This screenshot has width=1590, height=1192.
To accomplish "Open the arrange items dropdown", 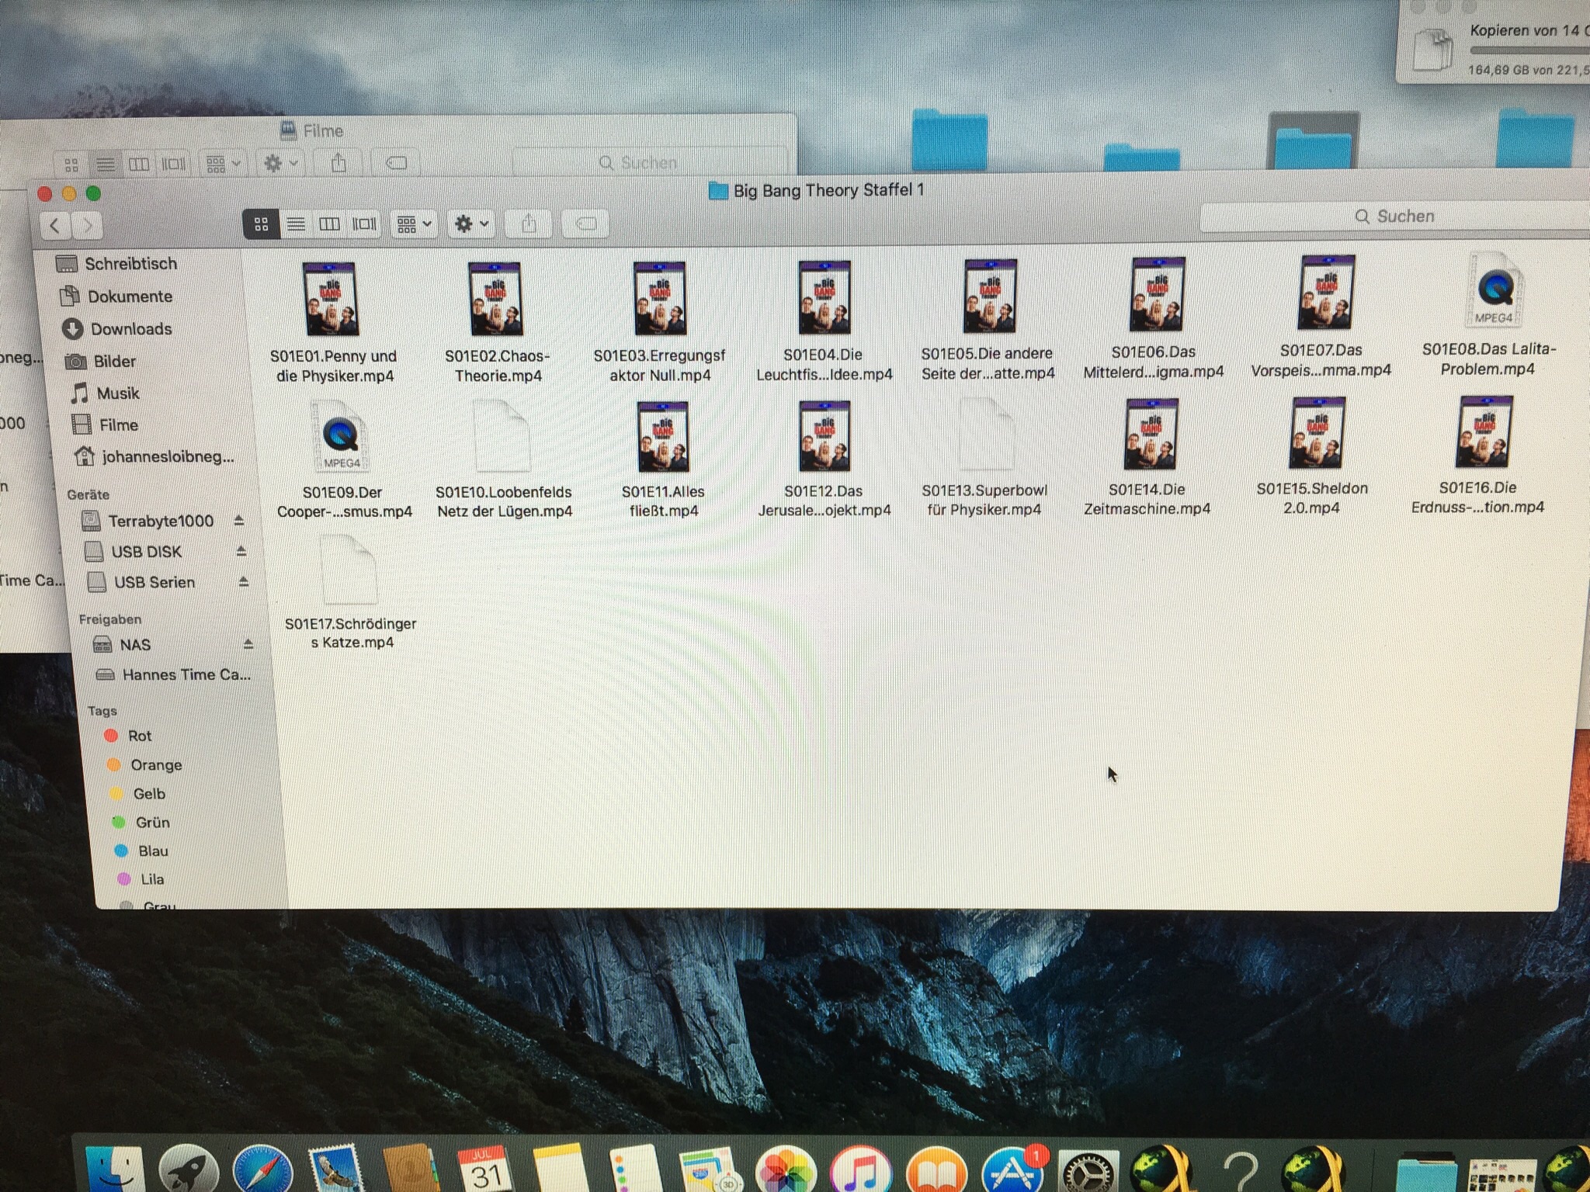I will (414, 224).
